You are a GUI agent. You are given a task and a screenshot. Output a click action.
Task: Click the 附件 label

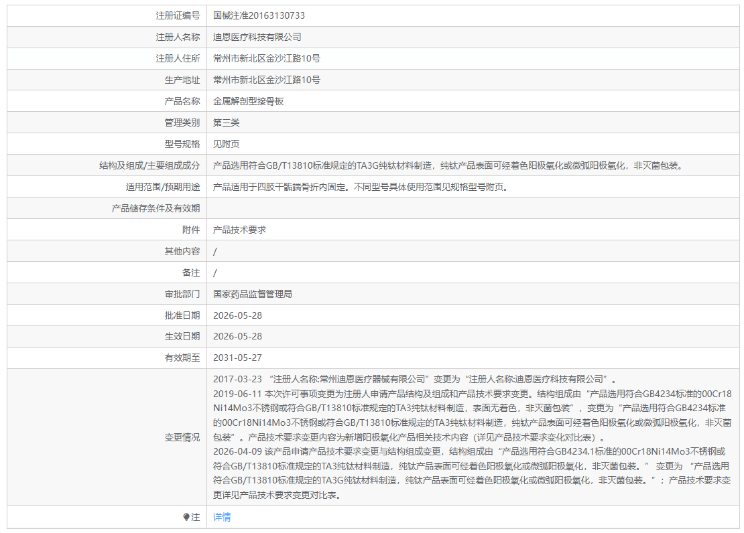pyautogui.click(x=191, y=230)
